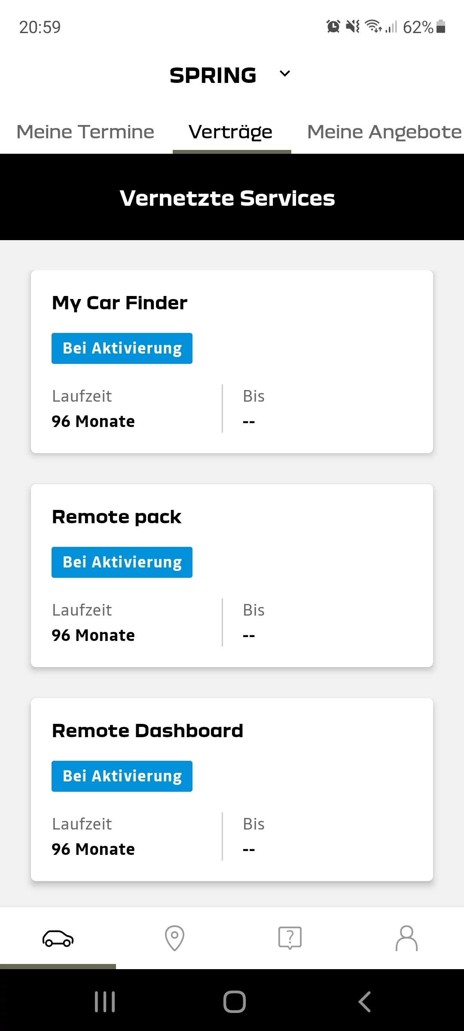
Task: Open the profile person tab
Action: coord(406,938)
